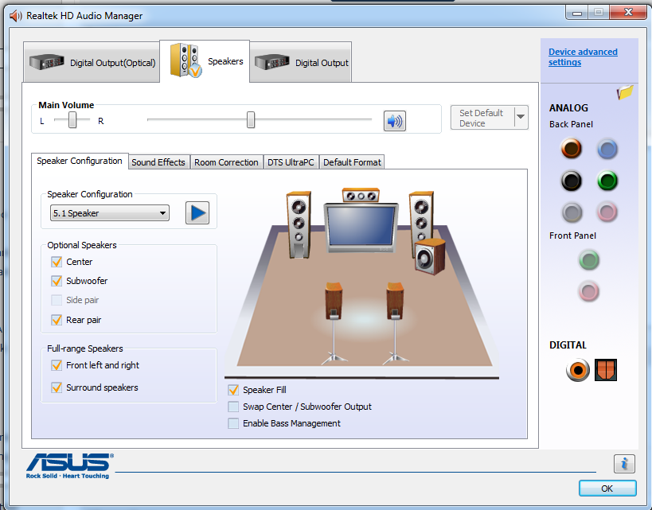Click Set Default Device button

point(482,118)
